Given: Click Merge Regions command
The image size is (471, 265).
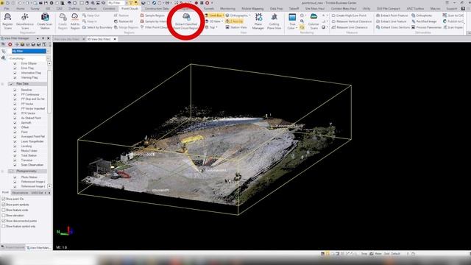Looking at the screenshot, I should [x=126, y=27].
